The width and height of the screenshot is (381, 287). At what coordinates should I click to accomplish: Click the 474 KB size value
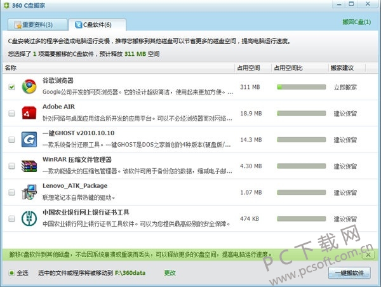click(x=250, y=218)
